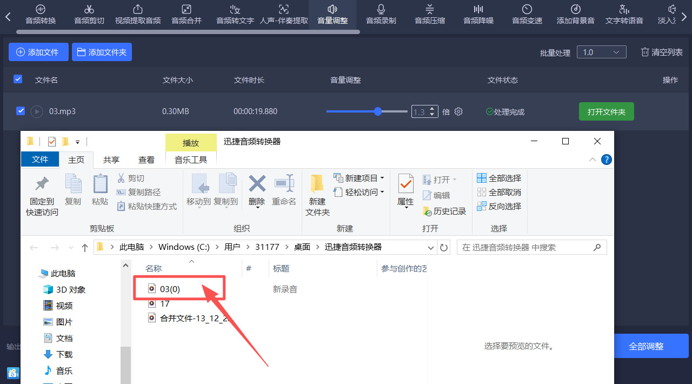The height and width of the screenshot is (384, 692).
Task: Click the 添加文件 add file button
Action: pyautogui.click(x=38, y=52)
